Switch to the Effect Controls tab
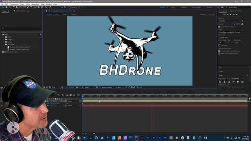This screenshot has height=141, width=251. (23, 11)
